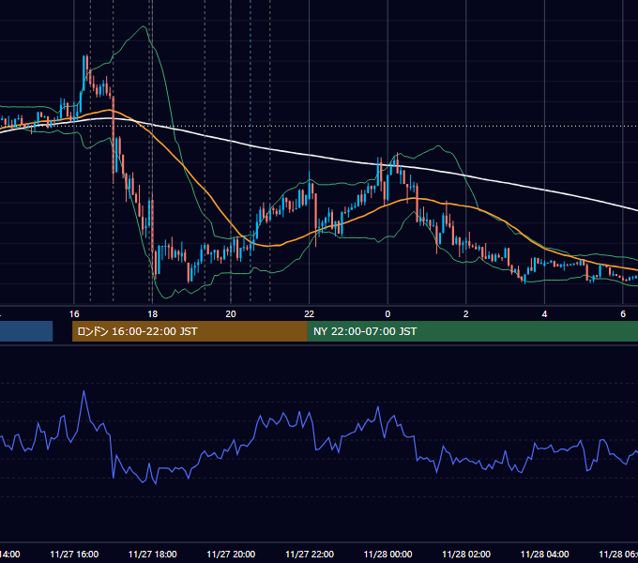Click the 11/28 00:00 time label
The image size is (638, 563).
point(387,554)
